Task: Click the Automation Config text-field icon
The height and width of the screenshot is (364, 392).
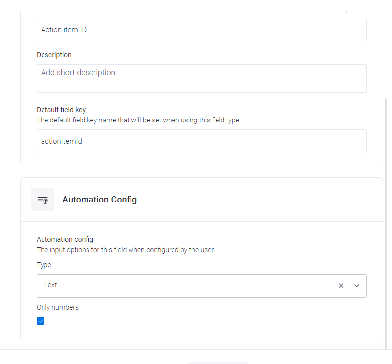Action: (43, 200)
